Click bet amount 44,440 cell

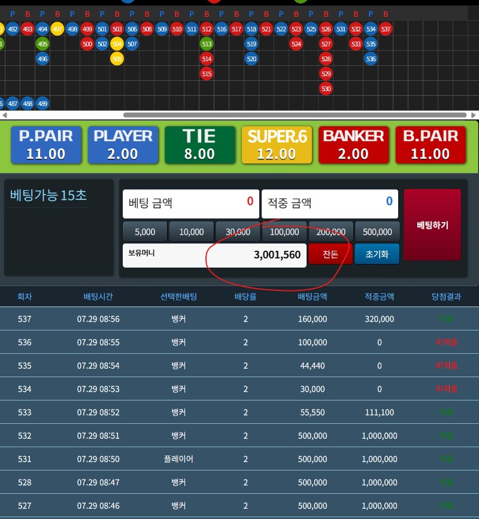pos(313,366)
